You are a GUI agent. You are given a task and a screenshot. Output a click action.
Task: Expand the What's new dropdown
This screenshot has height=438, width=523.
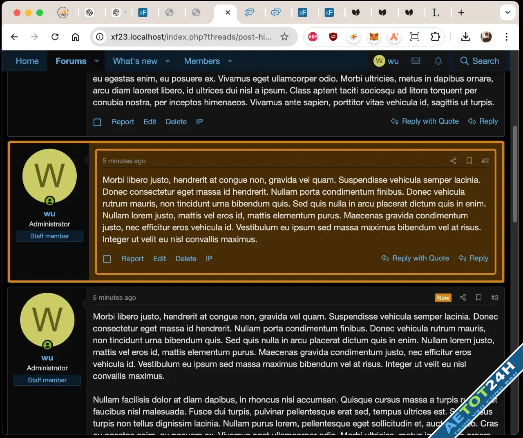[168, 61]
